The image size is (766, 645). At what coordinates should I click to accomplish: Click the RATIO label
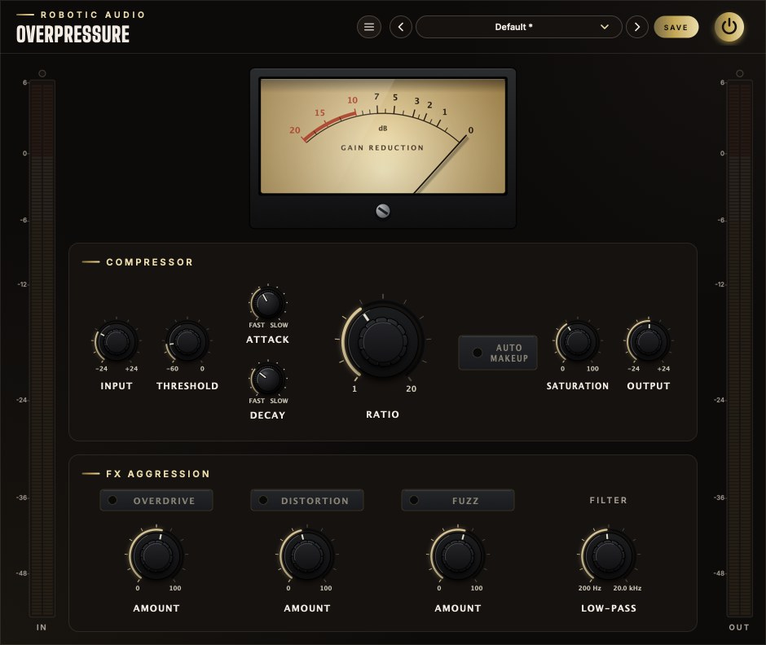coord(382,415)
